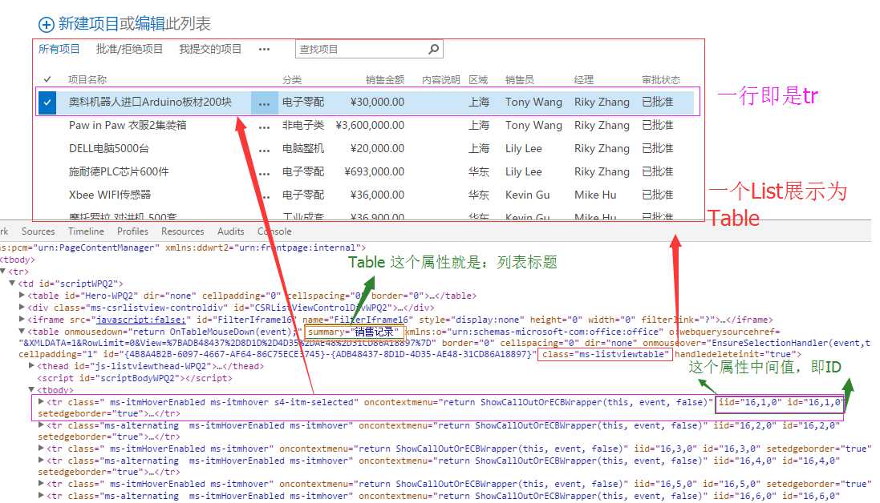Open the more views ellipsis menu
The image size is (880, 503).
[264, 50]
